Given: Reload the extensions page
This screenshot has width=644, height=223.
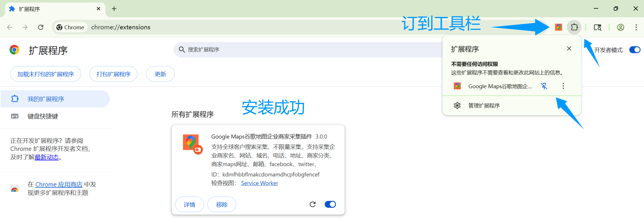Looking at the screenshot, I should 41,27.
